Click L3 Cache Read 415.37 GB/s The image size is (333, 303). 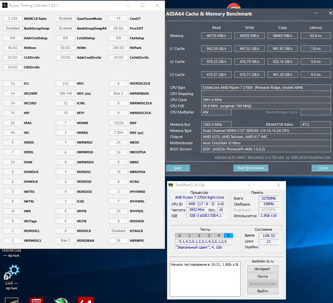(x=216, y=75)
